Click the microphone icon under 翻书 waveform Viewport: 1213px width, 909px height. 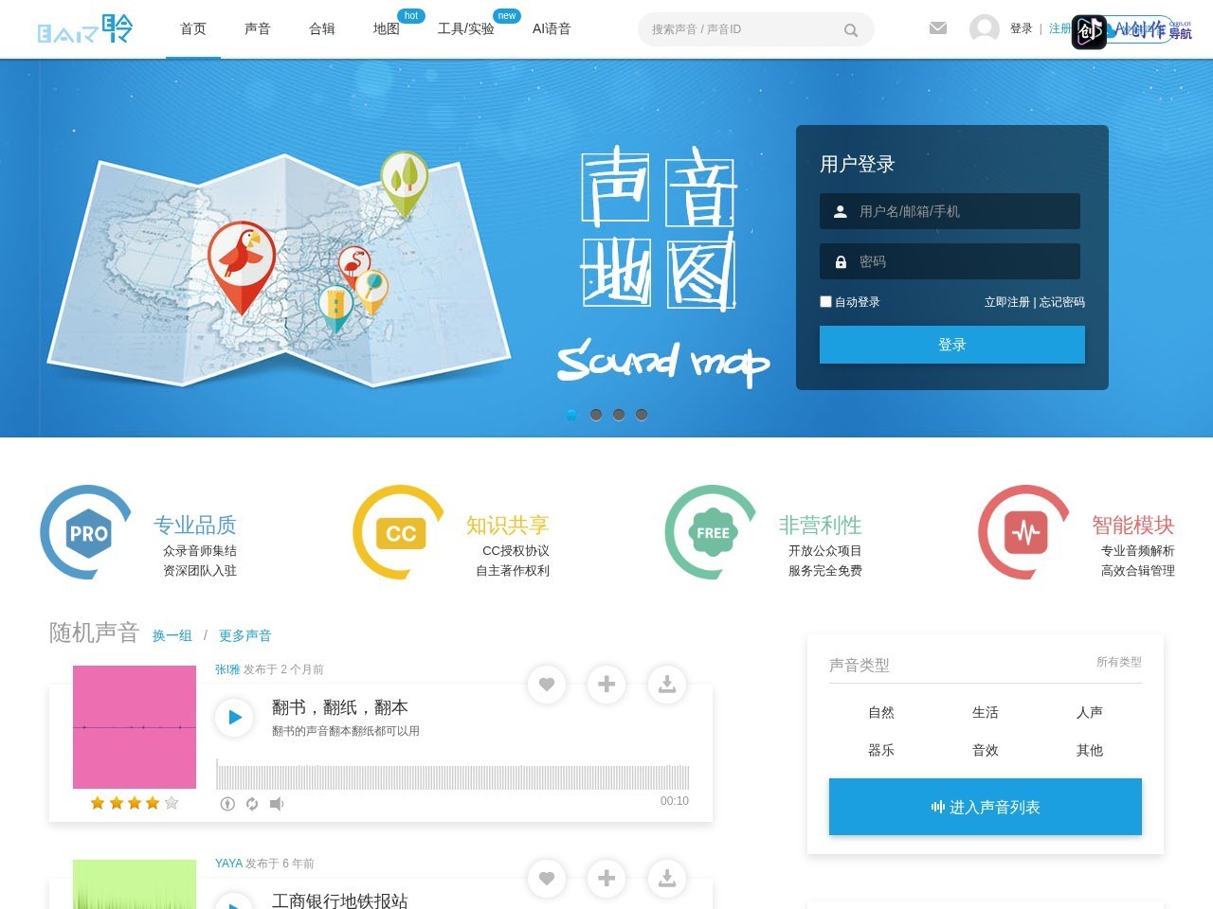[227, 804]
